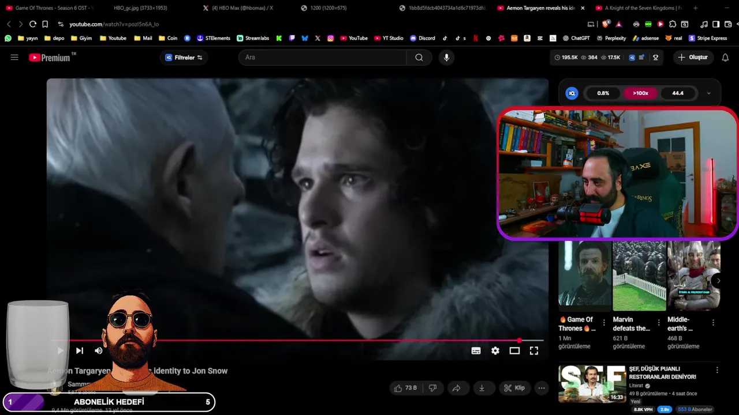
Task: Open the Discord bookmark
Action: (x=423, y=38)
